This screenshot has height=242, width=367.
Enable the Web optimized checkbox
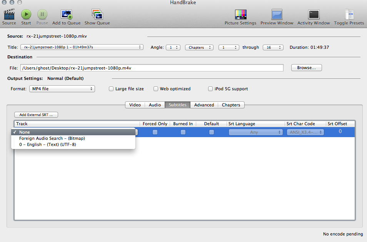(156, 89)
